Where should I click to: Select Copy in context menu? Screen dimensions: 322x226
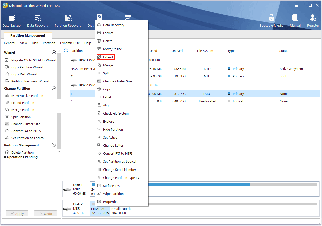(122, 89)
